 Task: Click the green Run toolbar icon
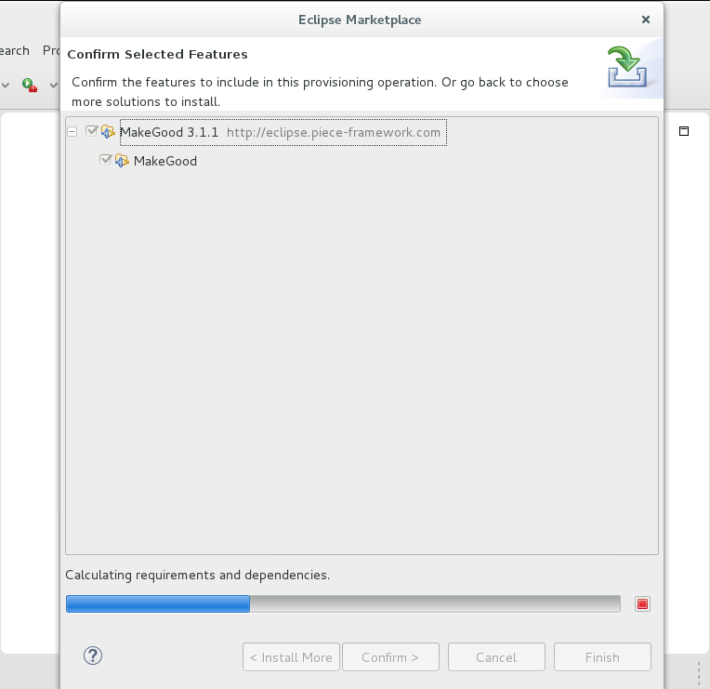(x=29, y=85)
